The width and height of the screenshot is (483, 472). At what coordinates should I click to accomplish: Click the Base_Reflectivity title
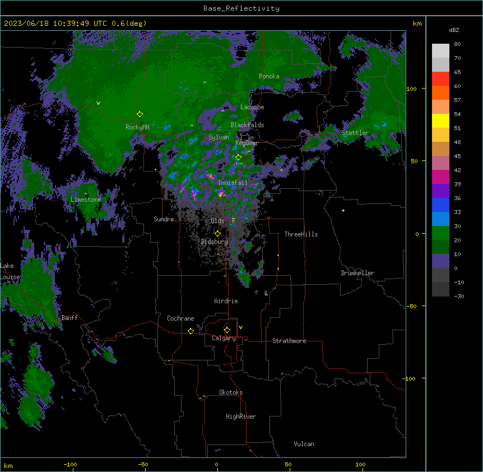tap(241, 8)
